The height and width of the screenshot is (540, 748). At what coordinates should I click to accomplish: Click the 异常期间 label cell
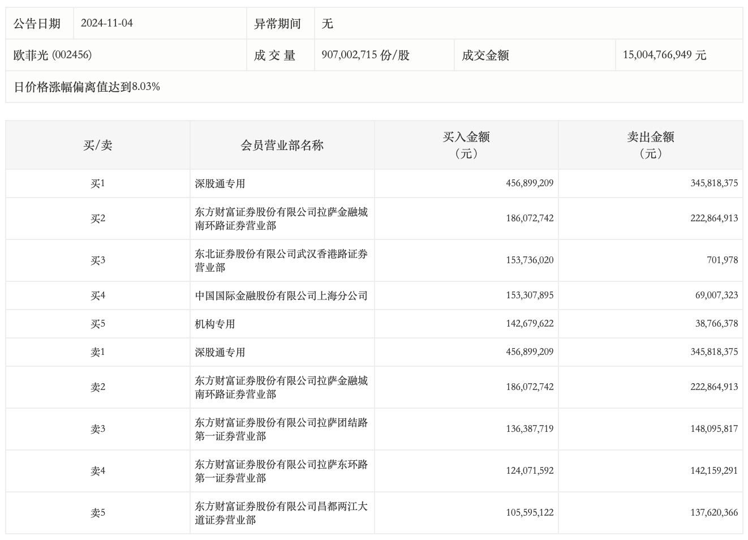(277, 23)
